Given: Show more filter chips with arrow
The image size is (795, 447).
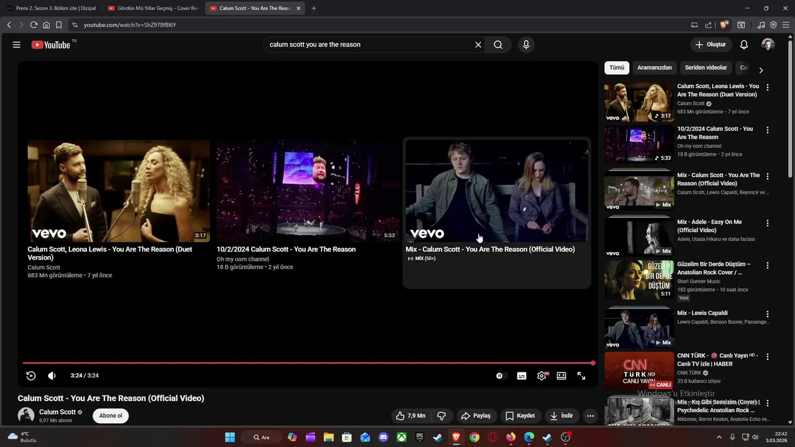Looking at the screenshot, I should tap(761, 70).
